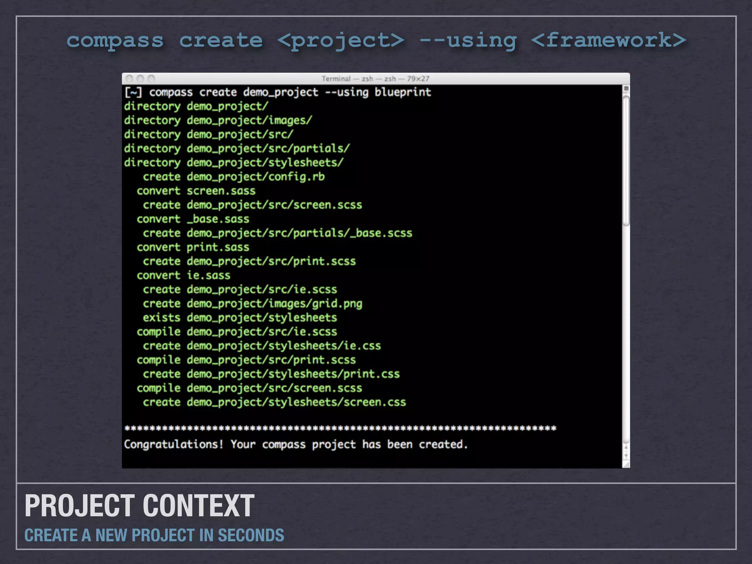752x564 pixels.
Task: Click the line 'create demo_project/stylesheets/screen.css'
Action: point(275,402)
